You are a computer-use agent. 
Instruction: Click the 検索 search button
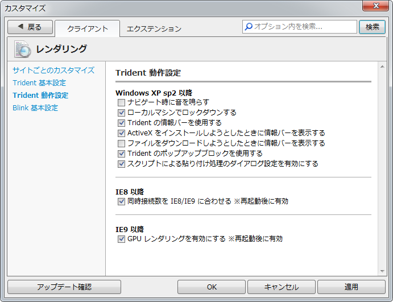tap(372, 27)
